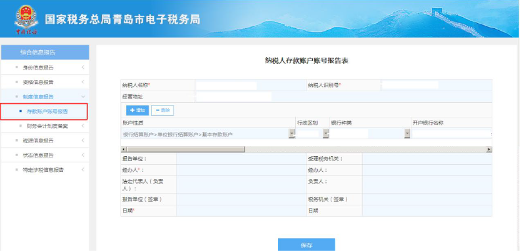Collapse the 制度信息报告 down chevron
The image size is (520, 252).
(83, 96)
